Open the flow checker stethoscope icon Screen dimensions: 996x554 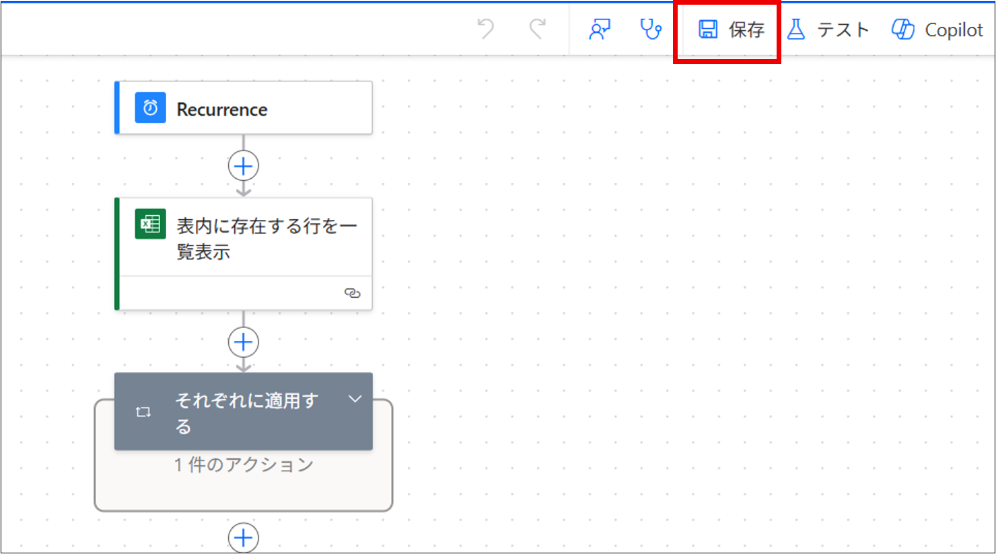point(650,29)
